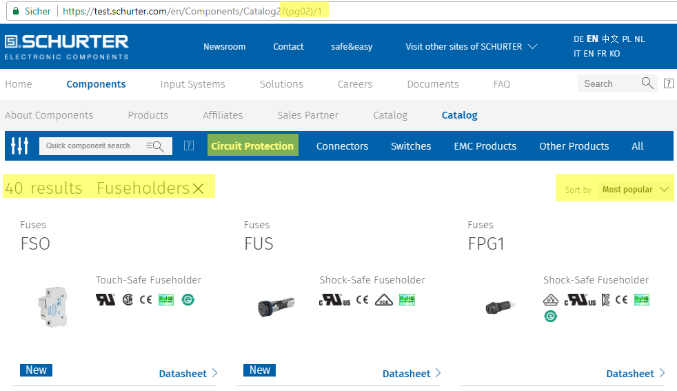Select the Switches category tab

(x=411, y=146)
